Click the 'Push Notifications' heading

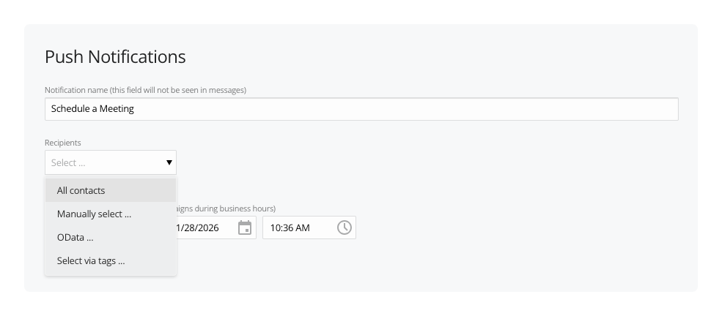coord(115,56)
